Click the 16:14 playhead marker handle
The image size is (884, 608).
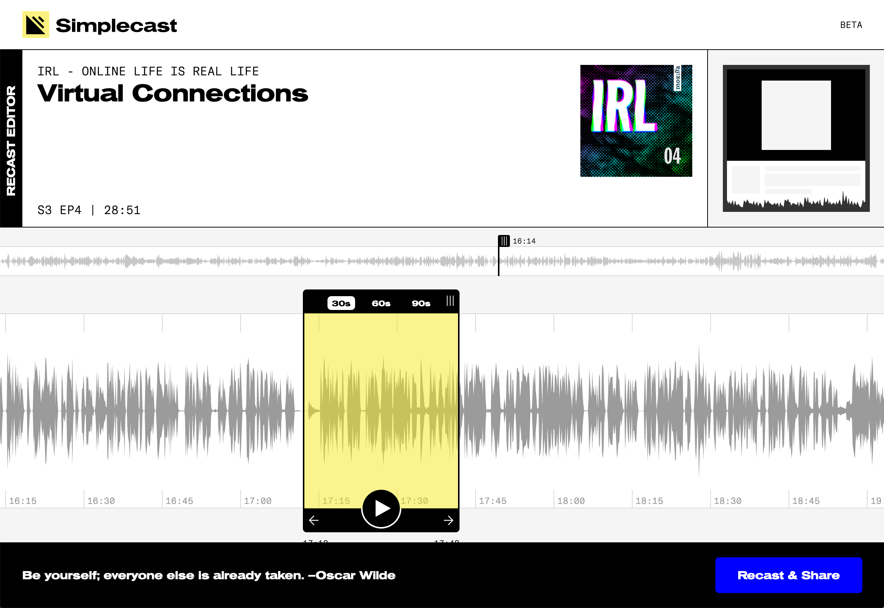point(505,240)
